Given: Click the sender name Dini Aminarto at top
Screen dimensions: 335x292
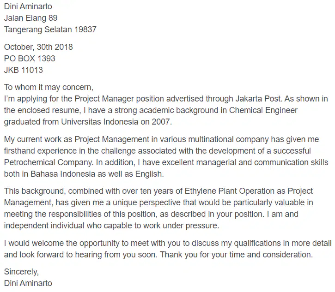Looking at the screenshot, I should [28, 6].
